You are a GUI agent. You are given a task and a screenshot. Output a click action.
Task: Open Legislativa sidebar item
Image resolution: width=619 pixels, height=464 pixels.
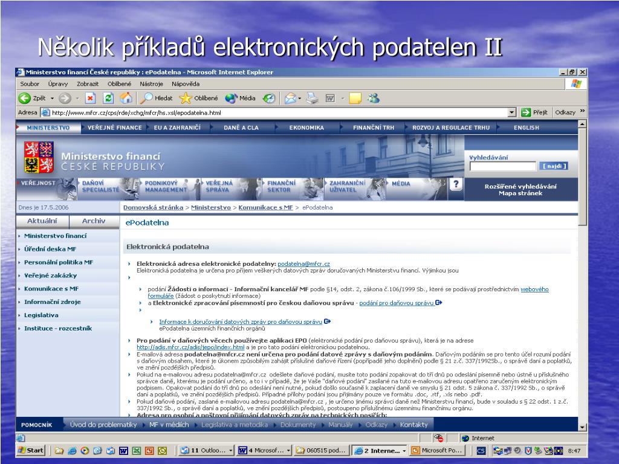pos(41,315)
